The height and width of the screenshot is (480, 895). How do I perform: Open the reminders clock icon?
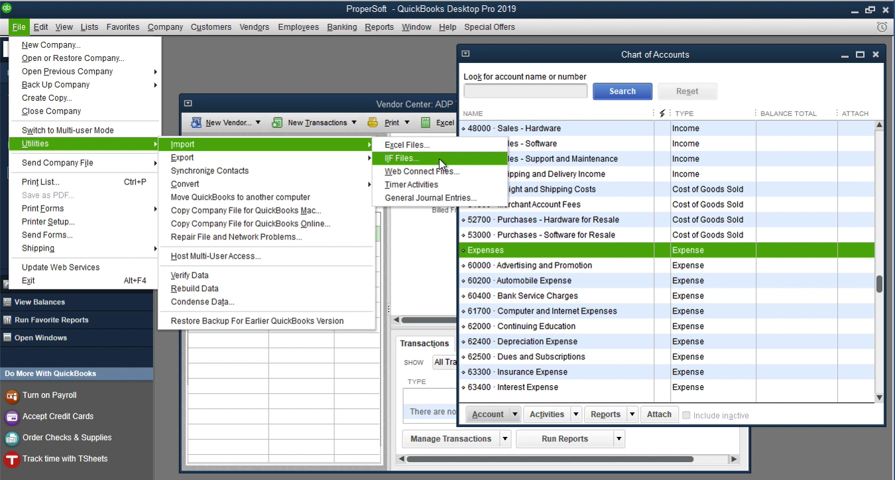(882, 27)
